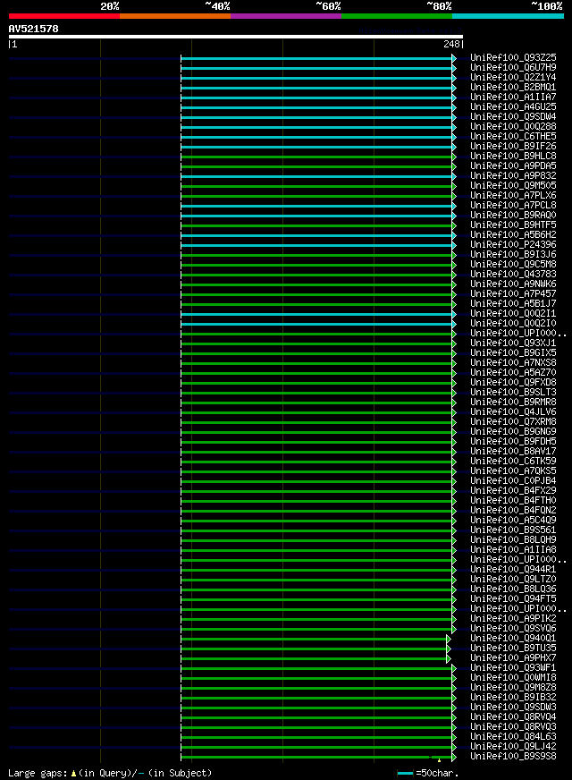Open hit UniRef100_Q93WF1
Screen dimensions: 572x780
pyautogui.click(x=513, y=668)
